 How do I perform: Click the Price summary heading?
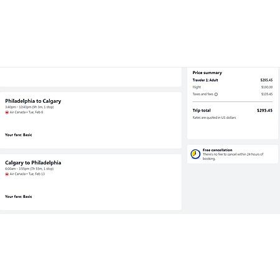(x=207, y=73)
